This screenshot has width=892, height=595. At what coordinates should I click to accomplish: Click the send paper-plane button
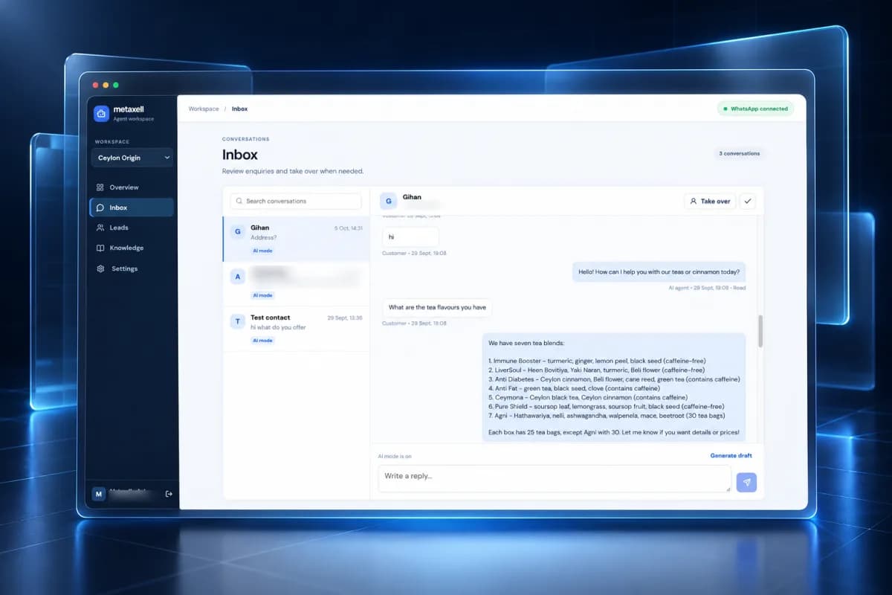tap(746, 482)
